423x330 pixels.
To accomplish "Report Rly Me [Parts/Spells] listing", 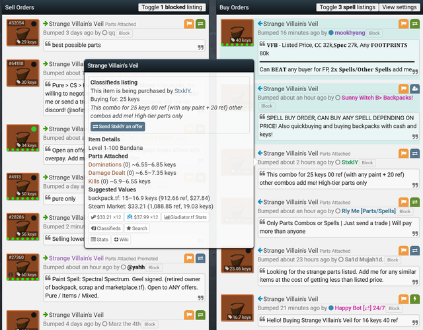I will click(x=403, y=202).
